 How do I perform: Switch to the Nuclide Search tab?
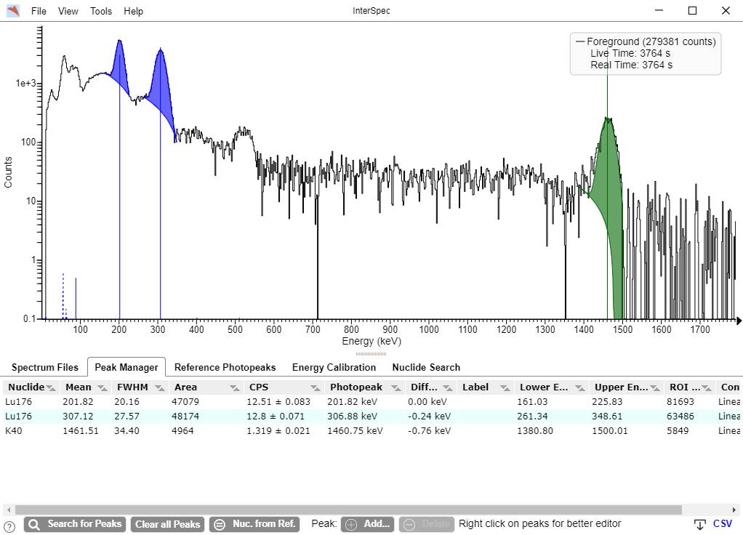426,367
